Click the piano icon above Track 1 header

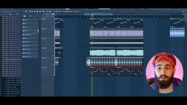coord(53,14)
